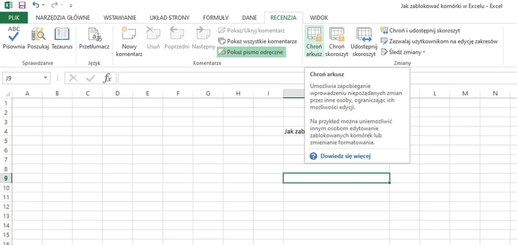Switch to NARZĘDZIA GŁÓWNE tab

tap(63, 18)
